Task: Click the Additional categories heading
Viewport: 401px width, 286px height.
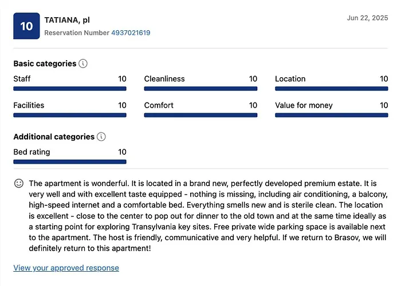Action: [54, 137]
